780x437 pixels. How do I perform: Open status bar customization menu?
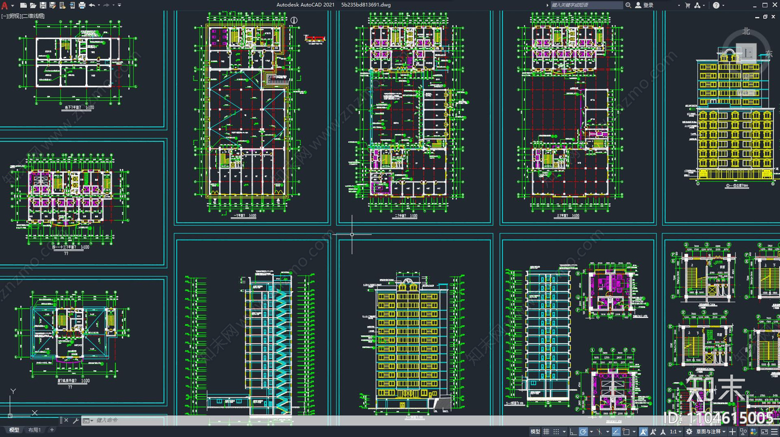pyautogui.click(x=774, y=432)
